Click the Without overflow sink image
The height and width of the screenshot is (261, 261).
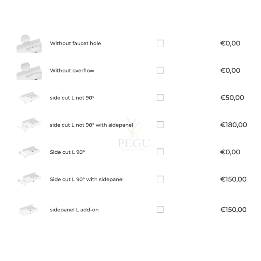29,71
